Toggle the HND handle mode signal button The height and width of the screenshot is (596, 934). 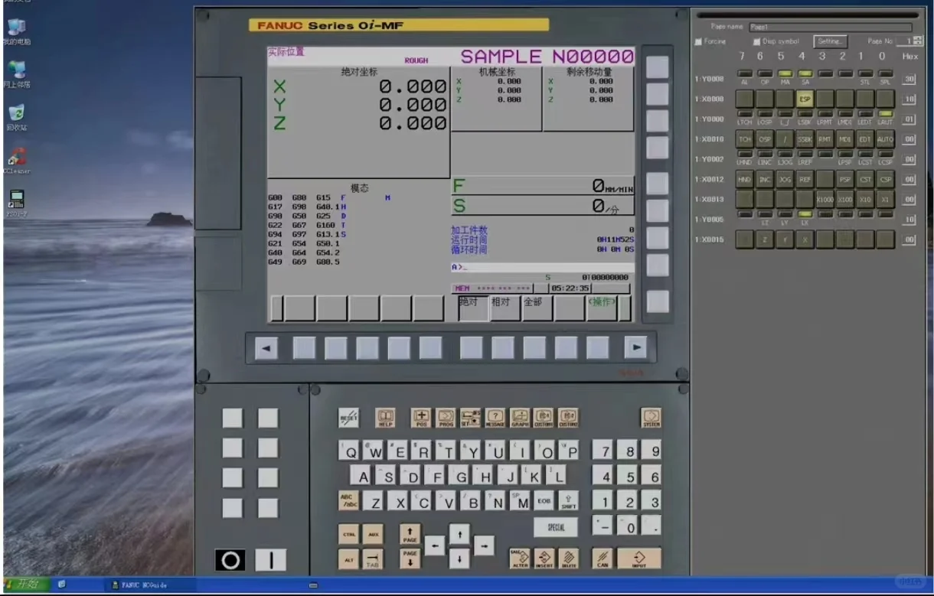(x=745, y=179)
